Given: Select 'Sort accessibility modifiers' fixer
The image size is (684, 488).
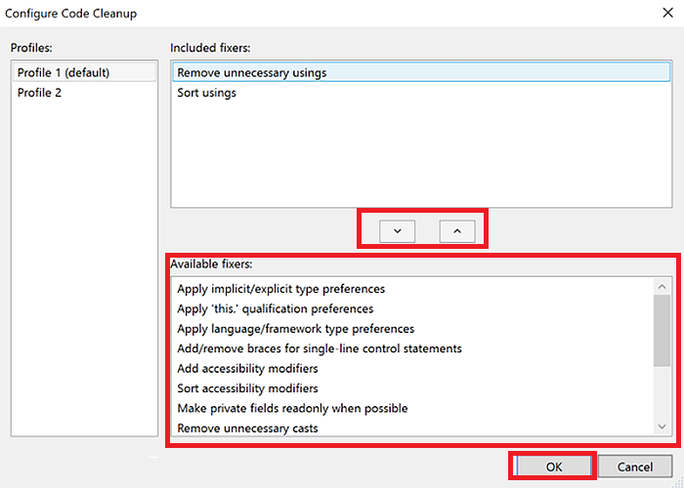Looking at the screenshot, I should (x=412, y=388).
